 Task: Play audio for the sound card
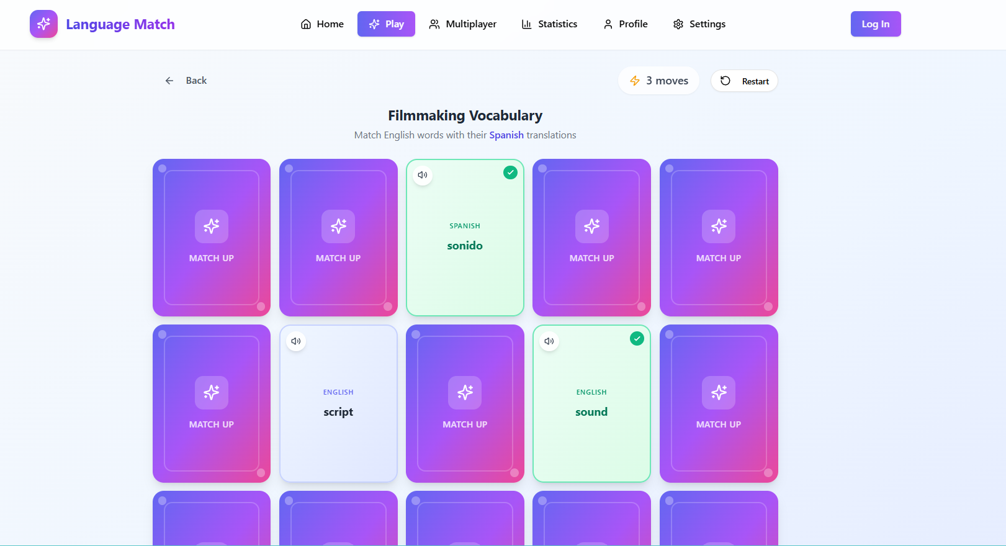tap(549, 341)
